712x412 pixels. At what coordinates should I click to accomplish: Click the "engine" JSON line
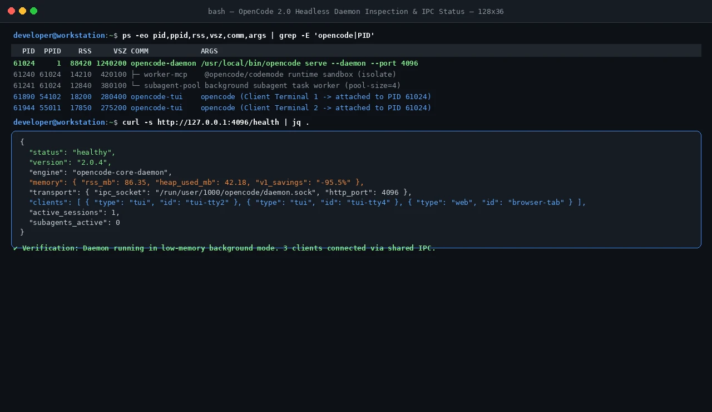tap(101, 173)
